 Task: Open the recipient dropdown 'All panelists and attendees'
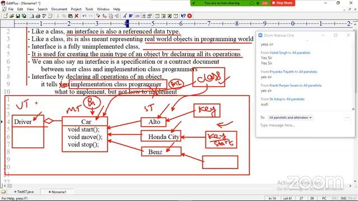tap(290, 118)
